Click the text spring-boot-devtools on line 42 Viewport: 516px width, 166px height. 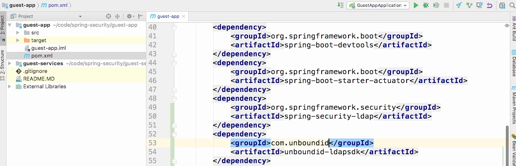coord(329,45)
